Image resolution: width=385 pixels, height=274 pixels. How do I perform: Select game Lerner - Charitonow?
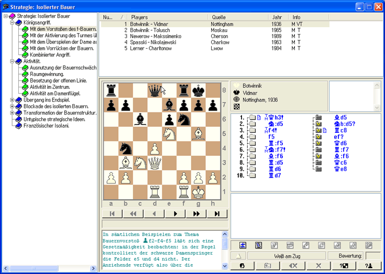point(215,49)
